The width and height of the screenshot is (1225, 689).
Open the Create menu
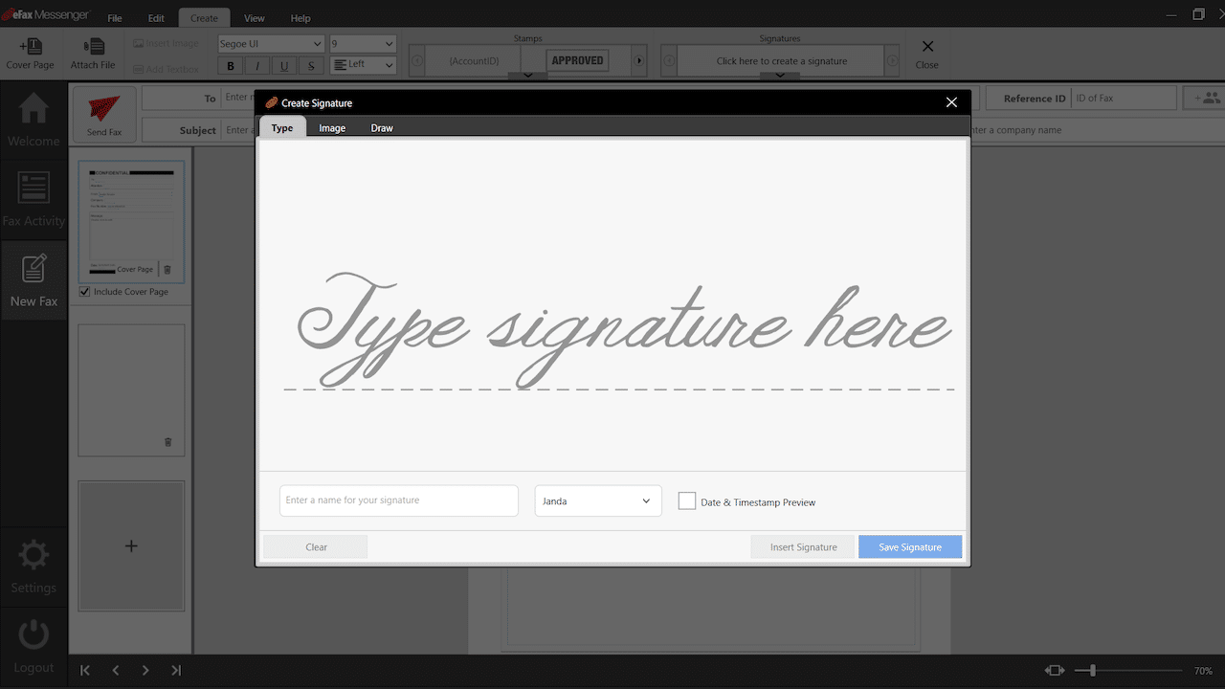(x=203, y=17)
